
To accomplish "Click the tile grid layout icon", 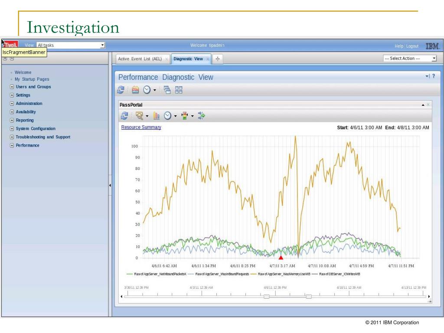I will tap(179, 90).
